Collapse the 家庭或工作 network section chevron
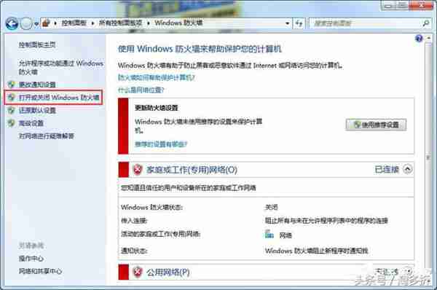This screenshot has width=437, height=290. click(x=407, y=169)
